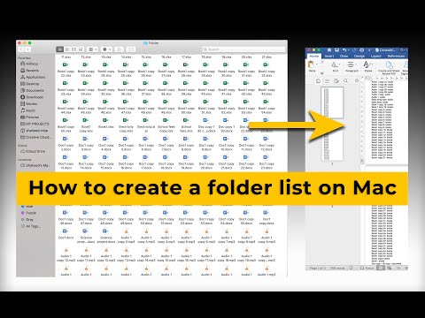Open Creative Cloud folder in the sidebar

35,137
